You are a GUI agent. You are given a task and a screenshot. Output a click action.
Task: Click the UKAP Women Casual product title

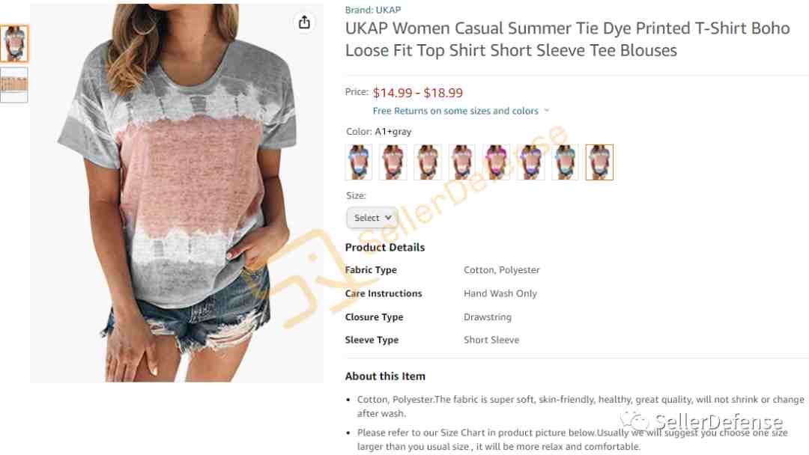point(568,39)
